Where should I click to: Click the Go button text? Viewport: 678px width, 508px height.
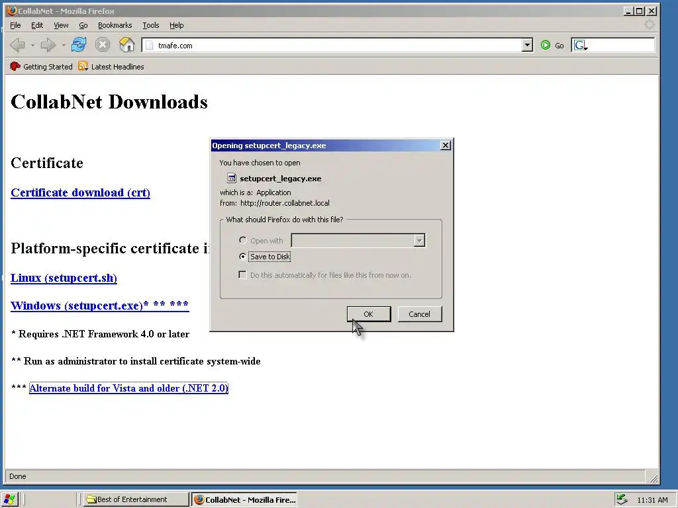pyautogui.click(x=559, y=46)
